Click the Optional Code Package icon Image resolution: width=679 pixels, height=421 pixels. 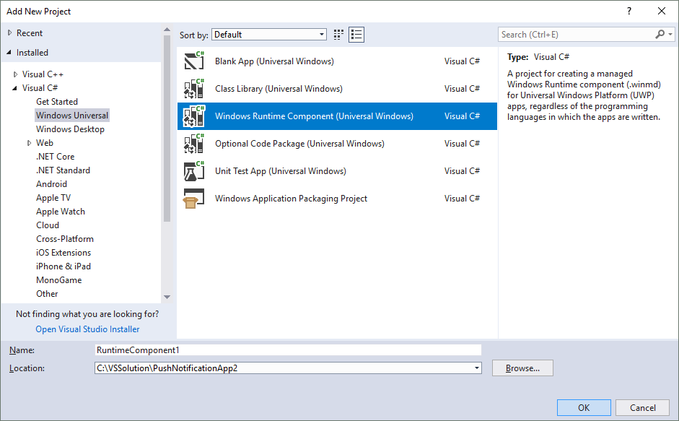click(194, 144)
